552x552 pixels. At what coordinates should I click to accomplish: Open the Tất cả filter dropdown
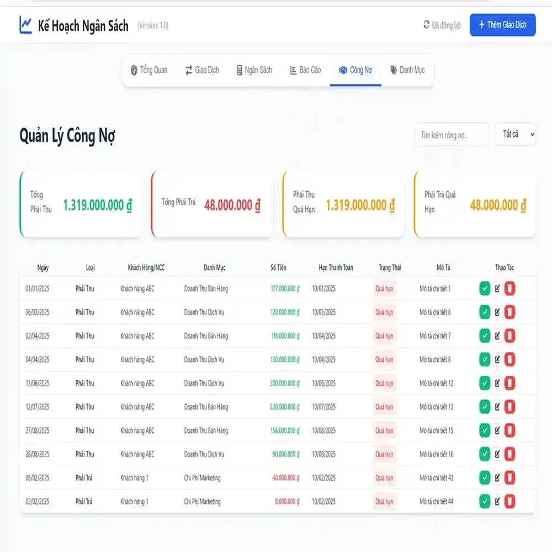[x=515, y=134]
